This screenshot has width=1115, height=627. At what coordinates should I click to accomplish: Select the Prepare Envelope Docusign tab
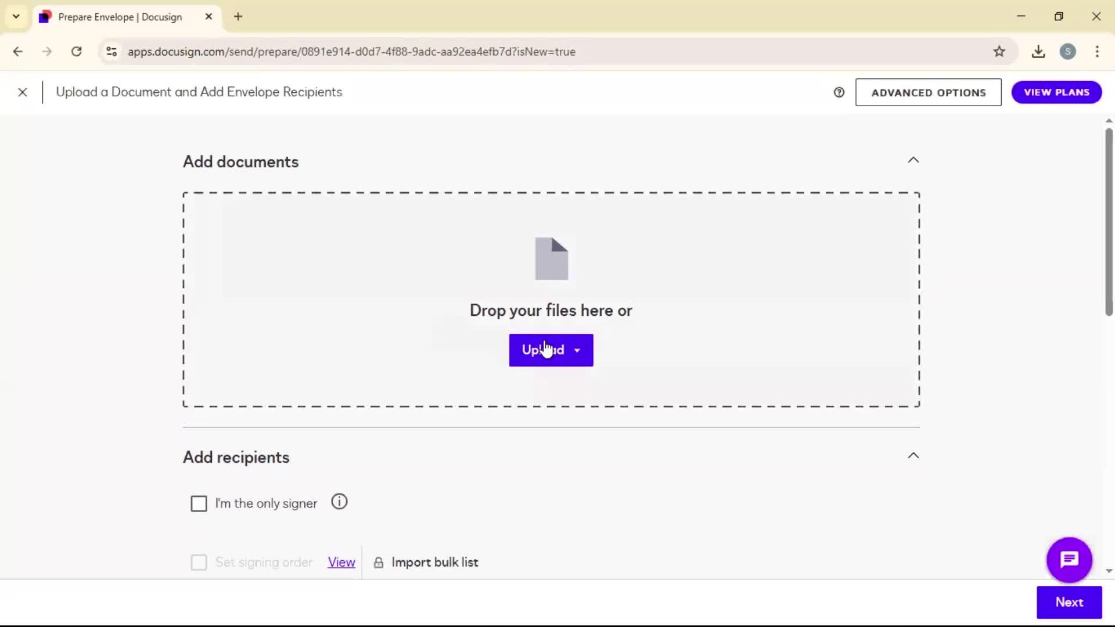coord(120,17)
